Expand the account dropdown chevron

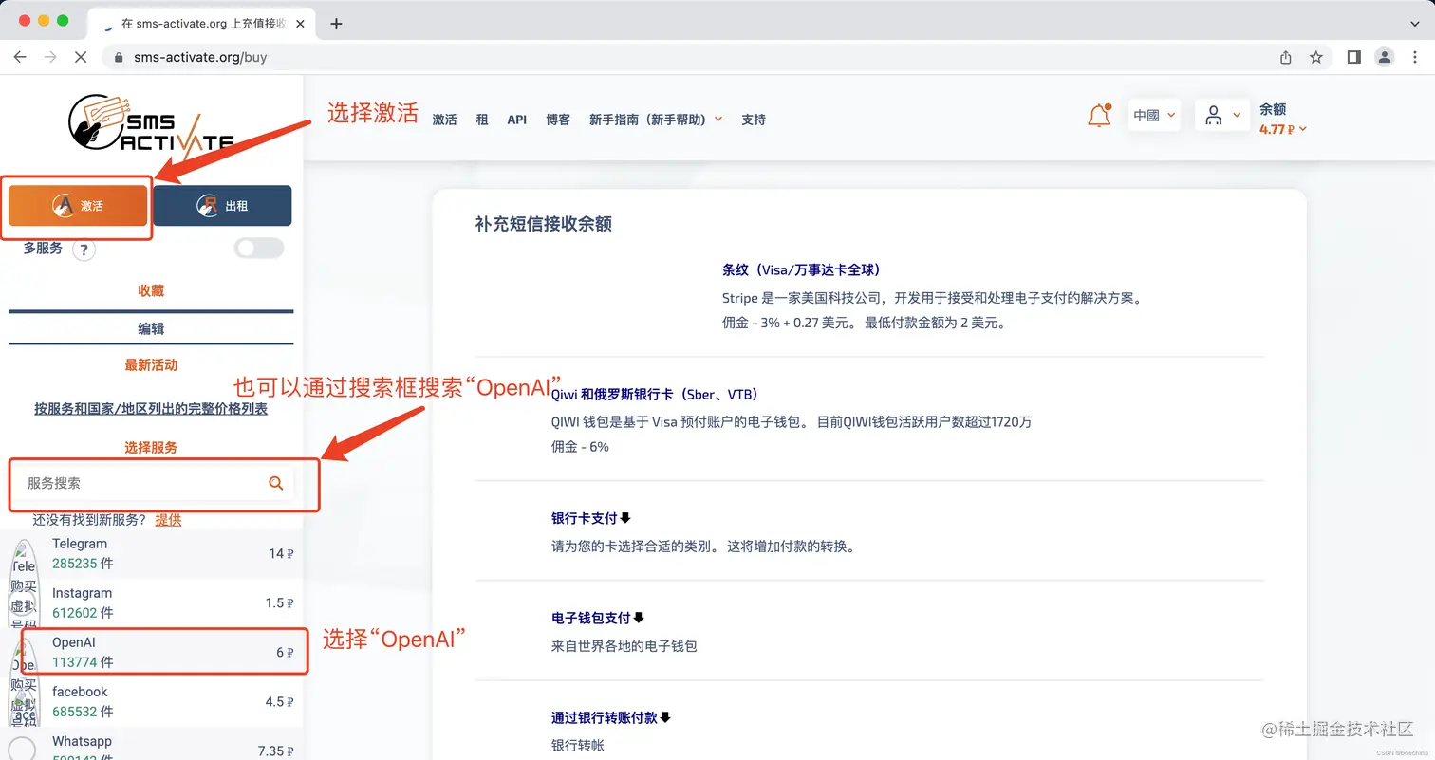coord(1237,116)
